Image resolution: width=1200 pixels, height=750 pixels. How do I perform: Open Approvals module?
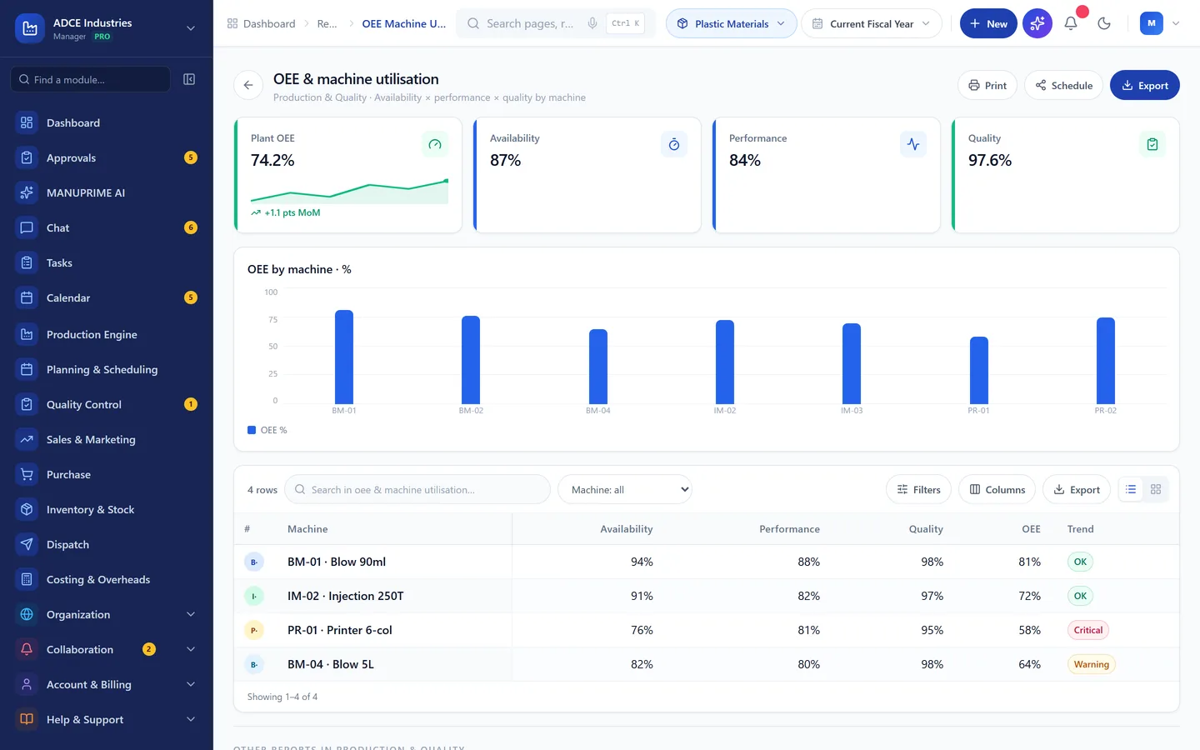pyautogui.click(x=107, y=157)
